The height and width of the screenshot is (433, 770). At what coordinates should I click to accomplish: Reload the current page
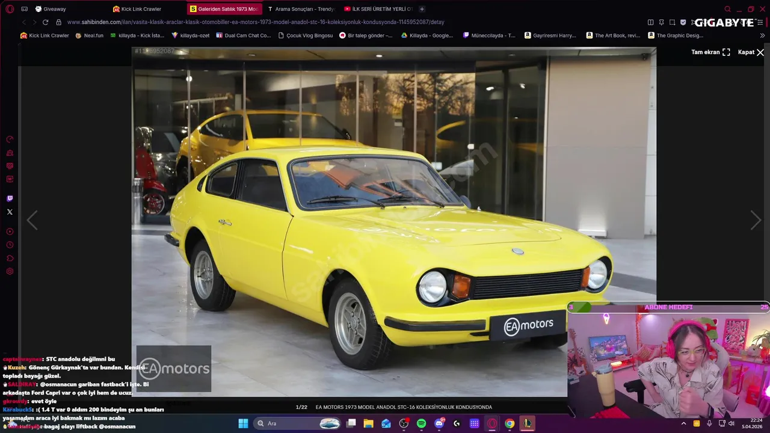pyautogui.click(x=45, y=22)
